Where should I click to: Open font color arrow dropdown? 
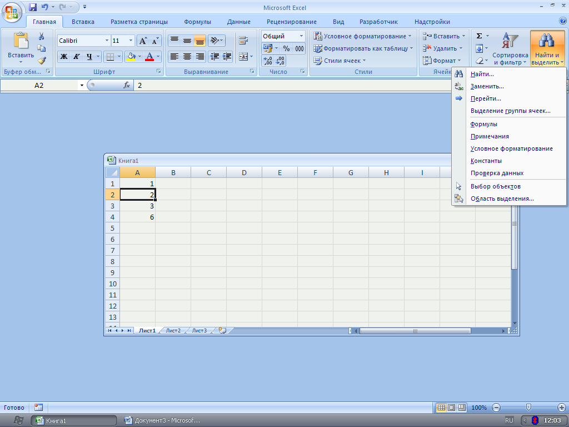coord(158,57)
